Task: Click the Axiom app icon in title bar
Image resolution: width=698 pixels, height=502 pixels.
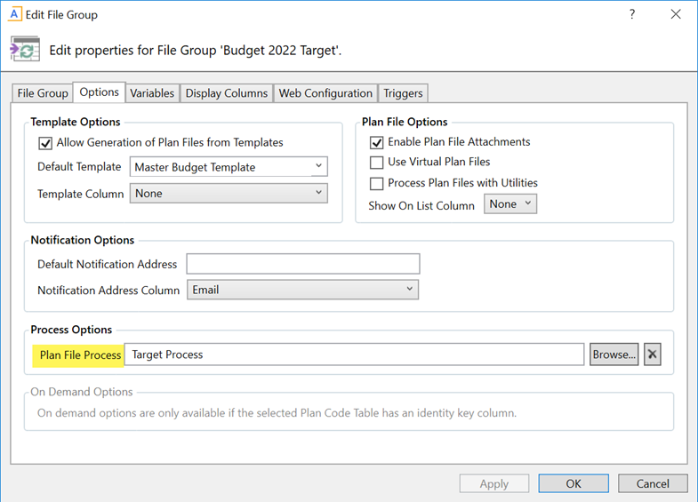Action: [15, 14]
